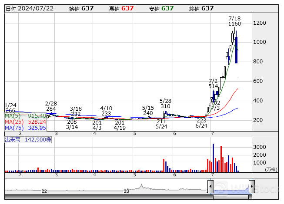Click the 終値 closing price value
This screenshot has width=284, height=204.
click(x=207, y=9)
